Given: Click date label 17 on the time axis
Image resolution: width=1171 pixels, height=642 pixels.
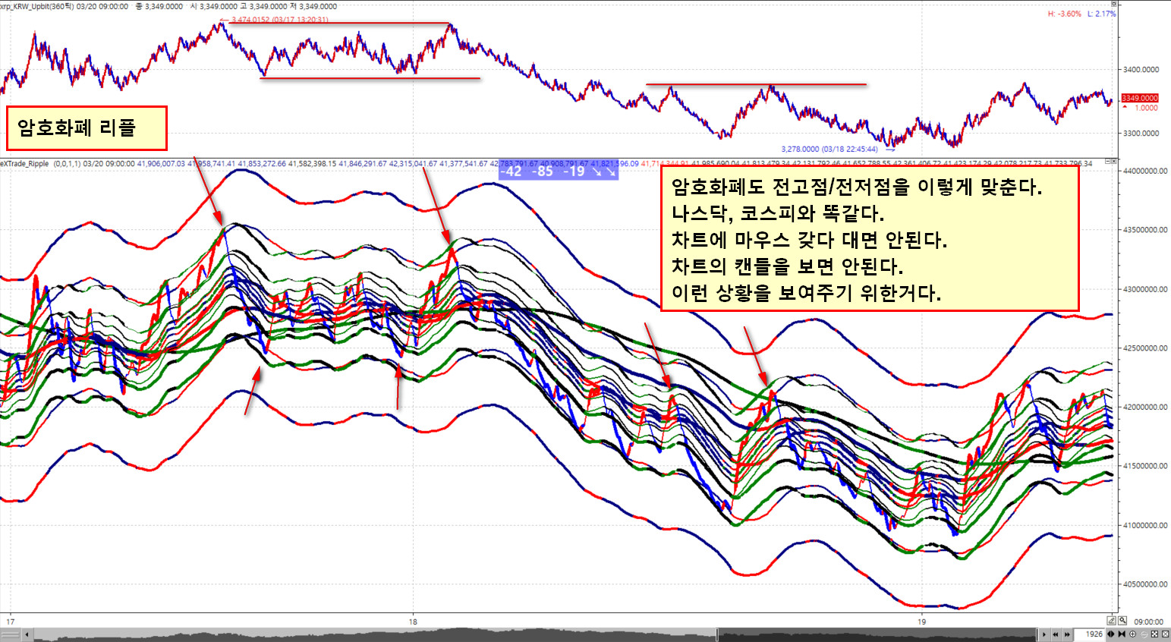Looking at the screenshot, I should pos(11,622).
